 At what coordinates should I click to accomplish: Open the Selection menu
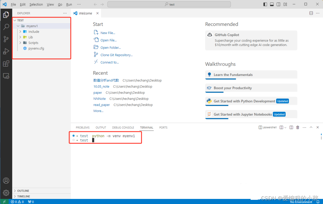(36, 4)
